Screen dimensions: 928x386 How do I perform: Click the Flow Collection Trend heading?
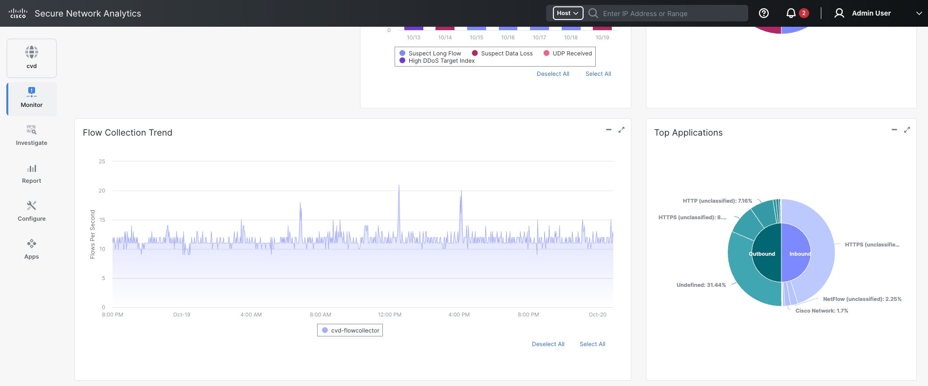point(128,133)
